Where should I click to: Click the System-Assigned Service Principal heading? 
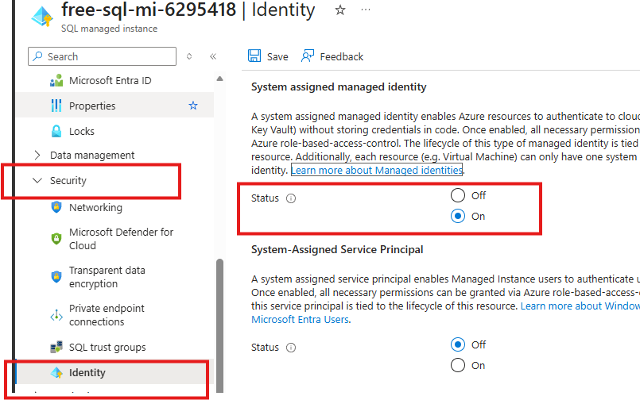click(x=337, y=249)
